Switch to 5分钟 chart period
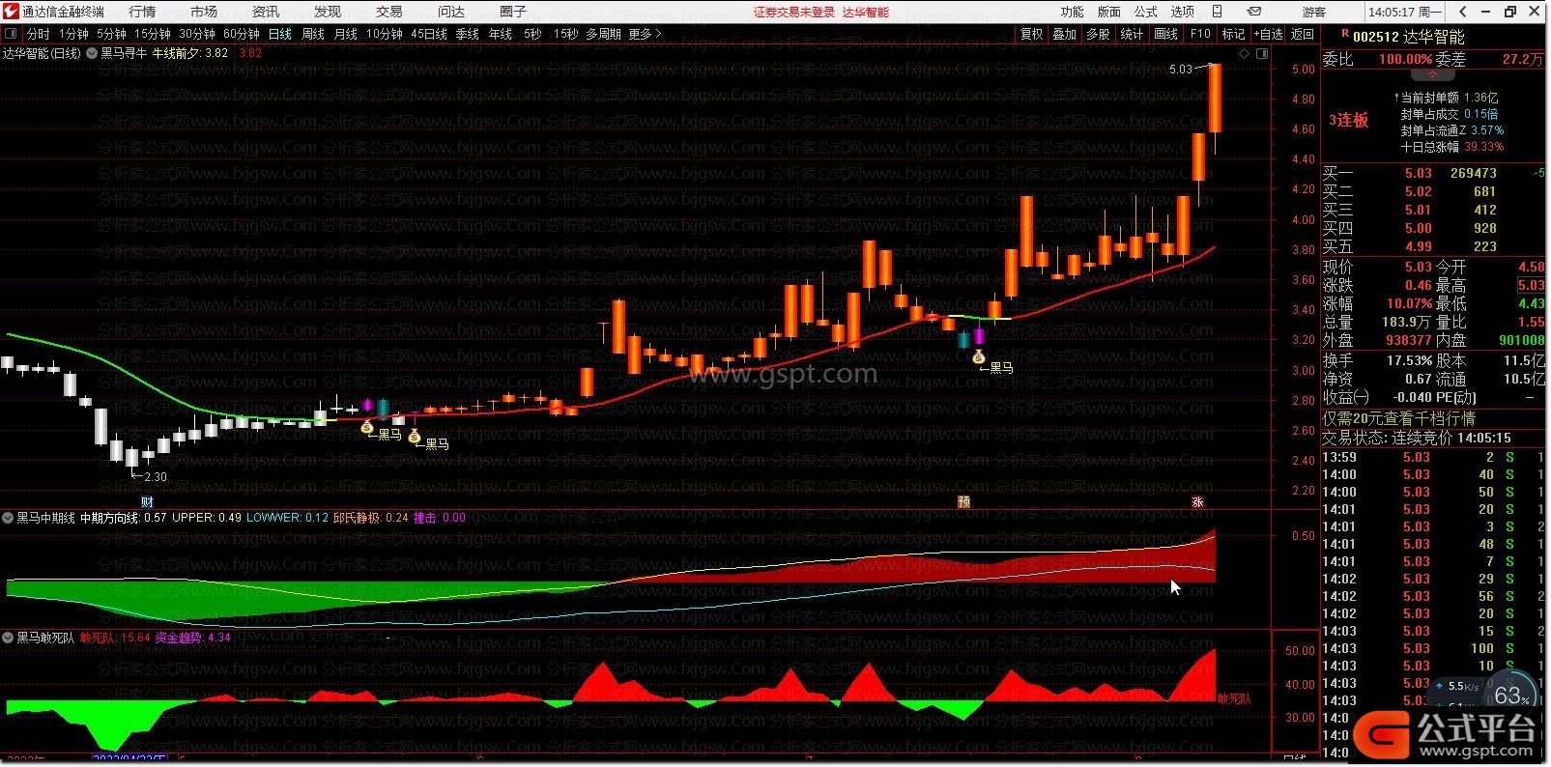The height and width of the screenshot is (767, 1551). 111,34
